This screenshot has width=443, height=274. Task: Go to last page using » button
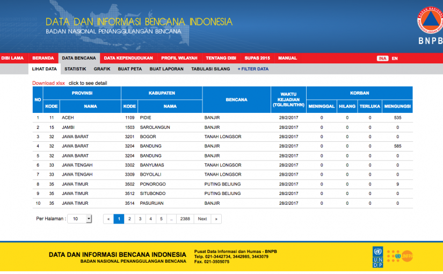[216, 219]
